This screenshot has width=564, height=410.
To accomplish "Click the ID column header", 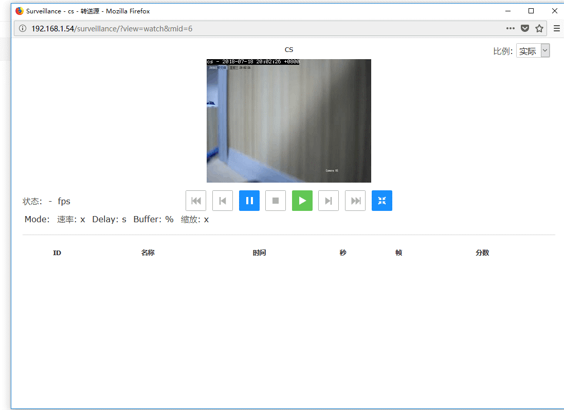I will (x=57, y=253).
